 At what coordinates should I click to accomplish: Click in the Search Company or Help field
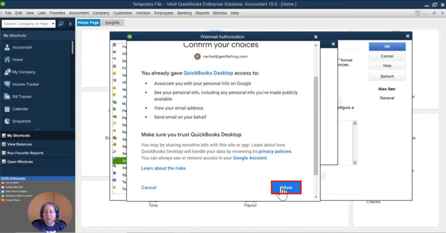tap(26, 24)
